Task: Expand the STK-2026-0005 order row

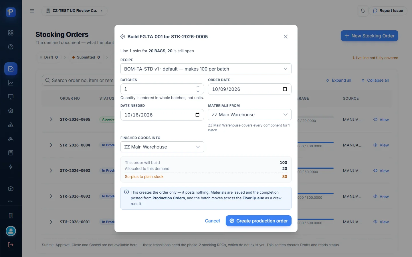Action: pyautogui.click(x=51, y=119)
